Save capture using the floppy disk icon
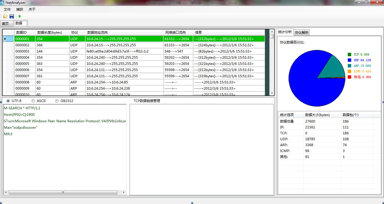Image resolution: width=384 pixels, height=204 pixels. point(12,17)
